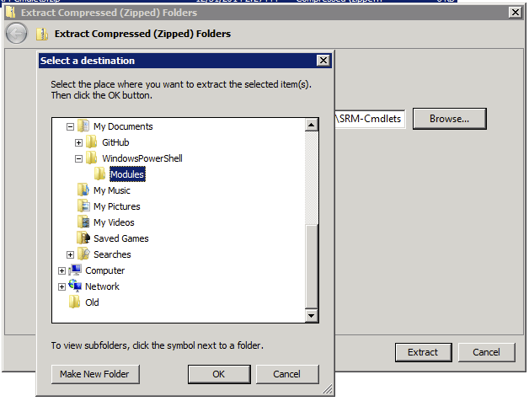Click the WindowsPowerShell folder icon
The height and width of the screenshot is (401, 529).
(x=92, y=158)
